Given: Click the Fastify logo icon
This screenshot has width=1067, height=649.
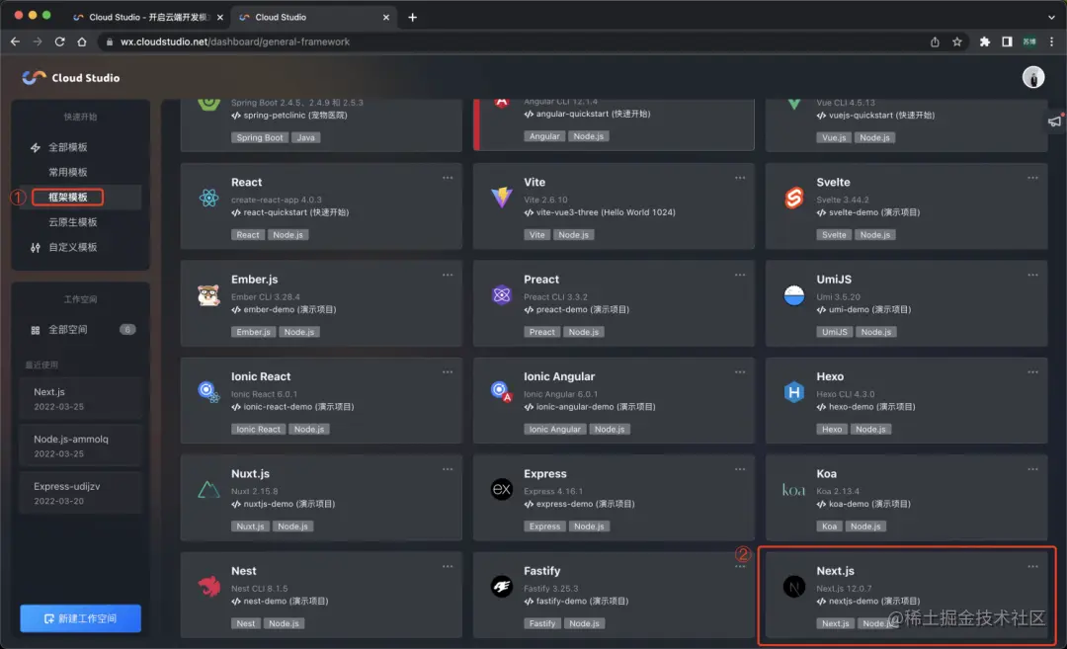Looking at the screenshot, I should (x=502, y=587).
